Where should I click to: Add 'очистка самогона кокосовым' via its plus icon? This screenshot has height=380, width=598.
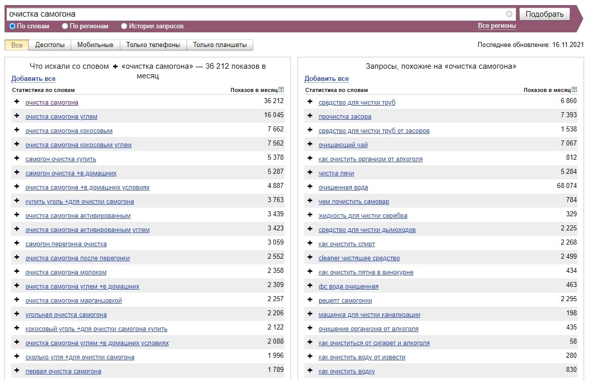point(16,129)
